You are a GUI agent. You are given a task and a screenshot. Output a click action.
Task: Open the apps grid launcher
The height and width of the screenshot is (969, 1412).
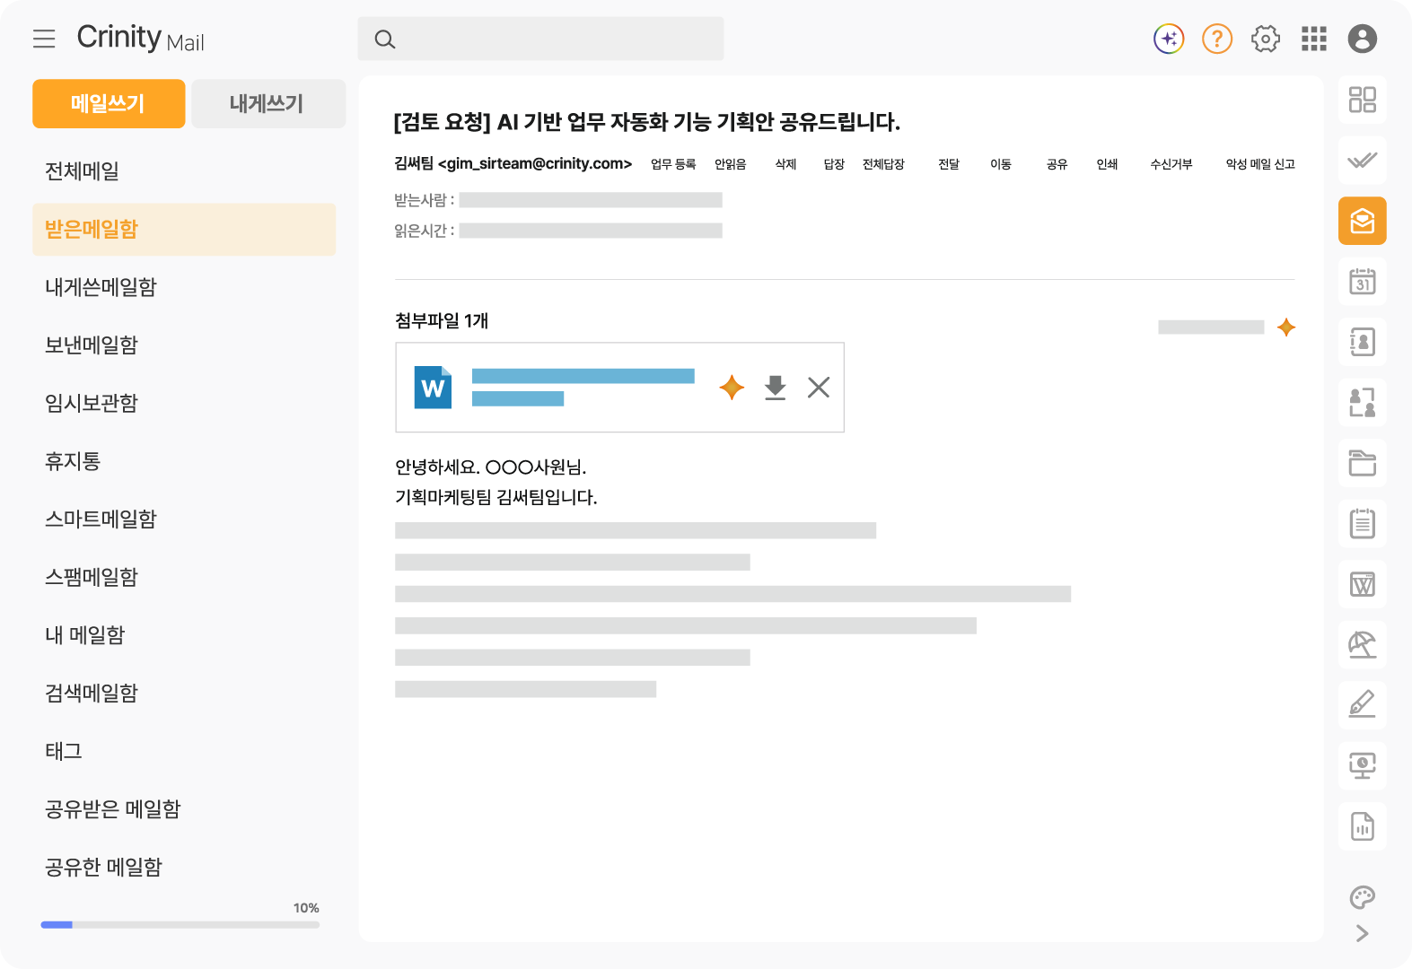pyautogui.click(x=1314, y=39)
